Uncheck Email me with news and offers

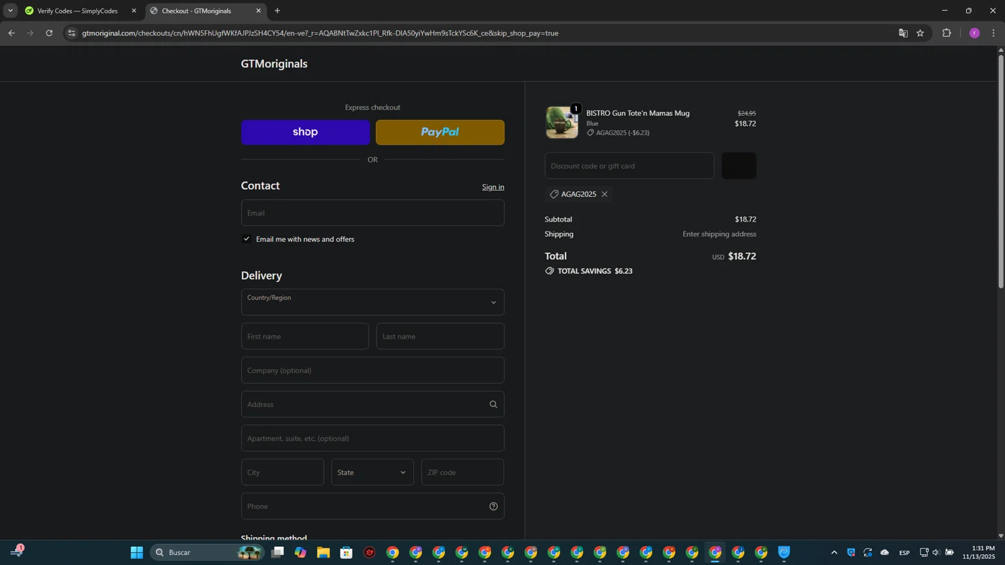[x=247, y=239]
